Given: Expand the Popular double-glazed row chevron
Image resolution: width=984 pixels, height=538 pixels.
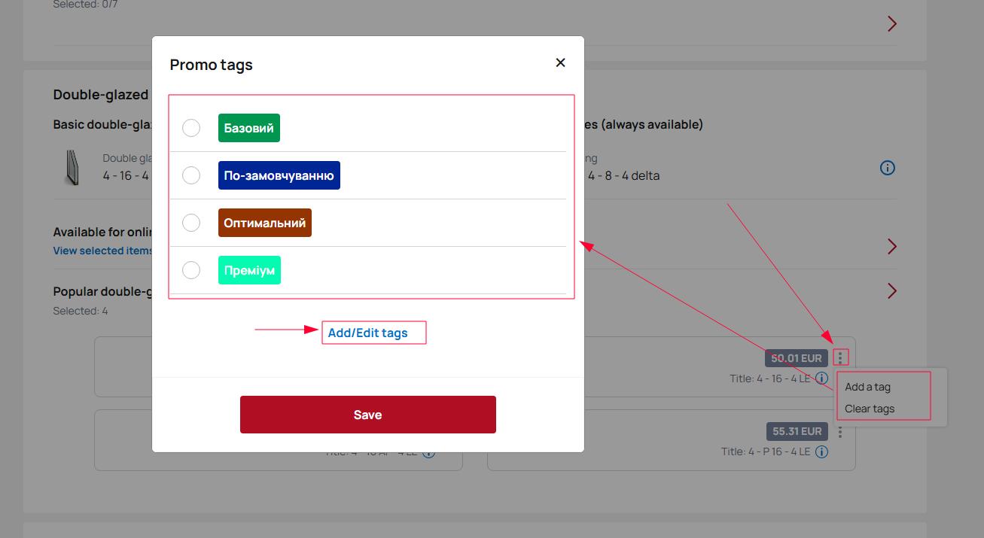Looking at the screenshot, I should coord(892,291).
